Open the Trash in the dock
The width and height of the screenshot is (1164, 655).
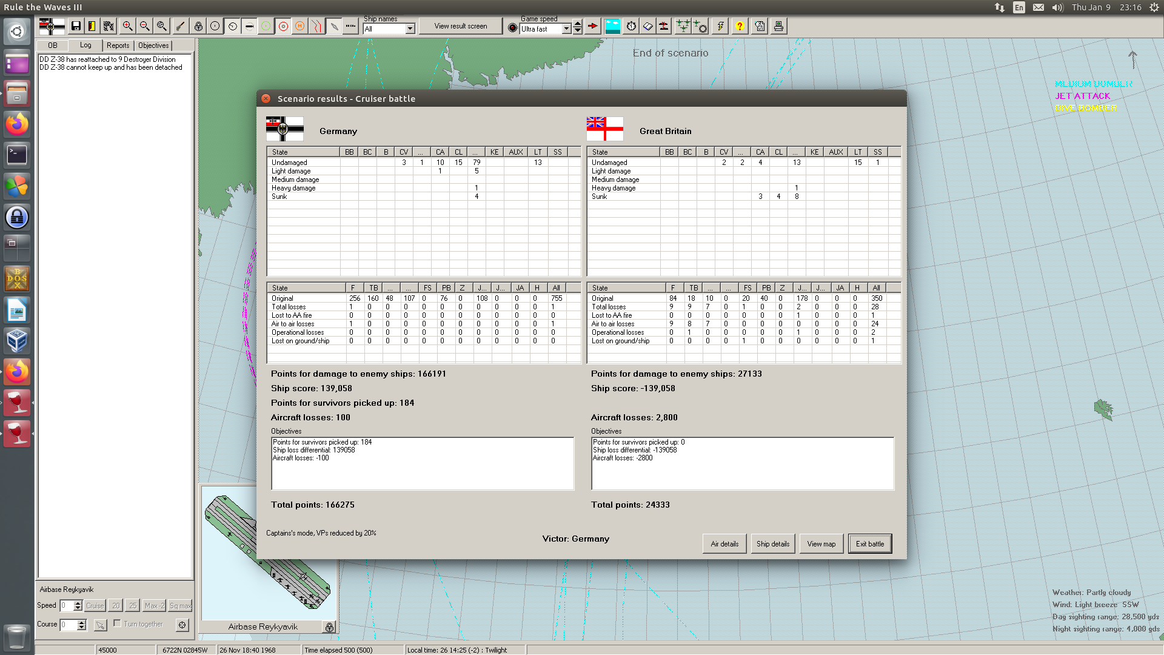(x=17, y=637)
